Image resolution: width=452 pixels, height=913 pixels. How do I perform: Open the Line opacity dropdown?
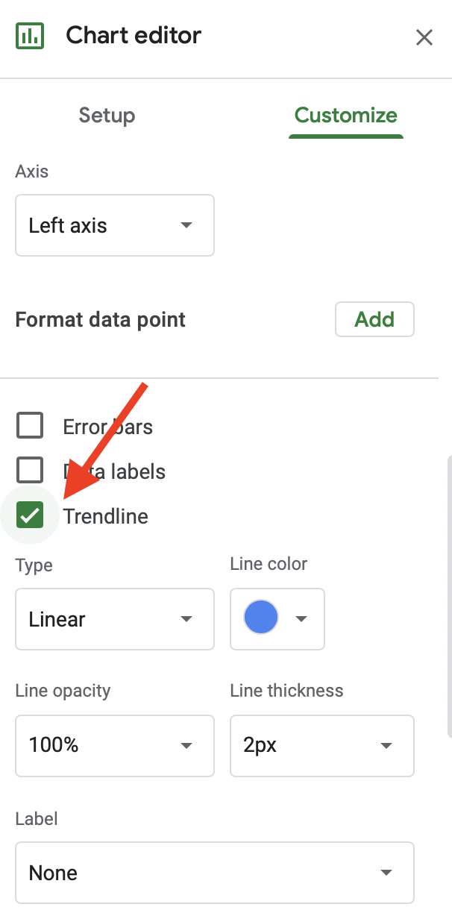coord(114,746)
